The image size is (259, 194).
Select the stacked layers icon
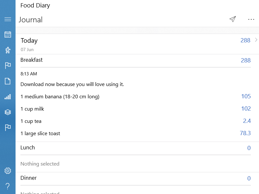(8, 112)
